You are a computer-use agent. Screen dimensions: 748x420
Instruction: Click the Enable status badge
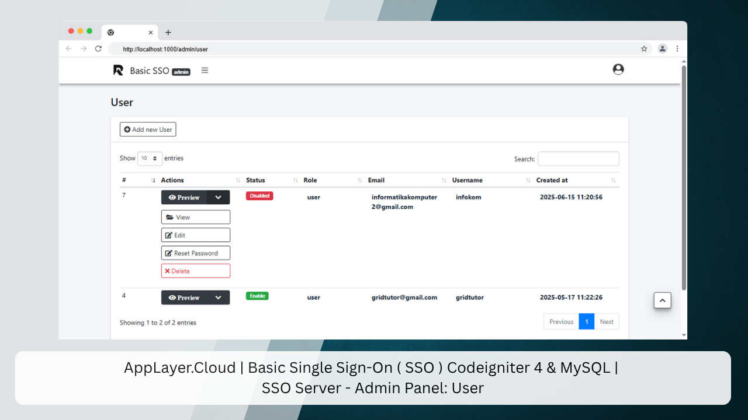[257, 296]
